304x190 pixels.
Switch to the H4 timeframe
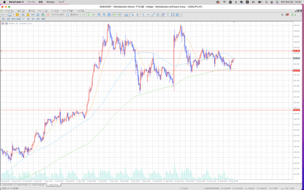click(28, 19)
